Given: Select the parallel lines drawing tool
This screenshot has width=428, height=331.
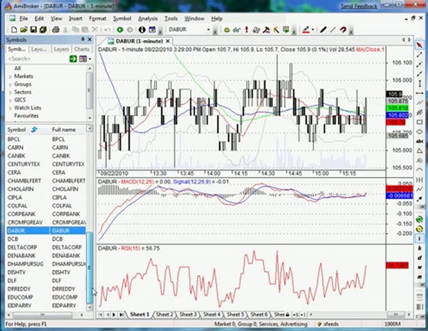Looking at the screenshot, I should (419, 103).
